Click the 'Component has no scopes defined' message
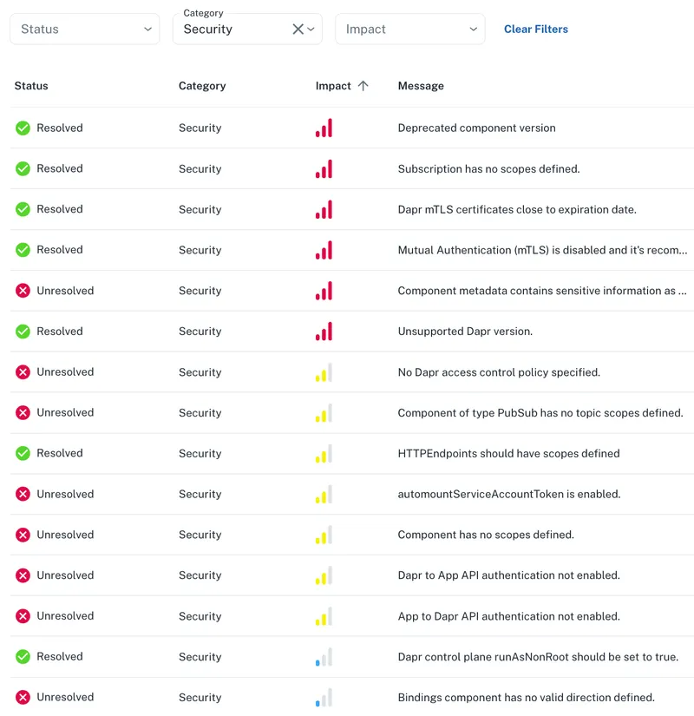The height and width of the screenshot is (716, 694). (x=486, y=535)
